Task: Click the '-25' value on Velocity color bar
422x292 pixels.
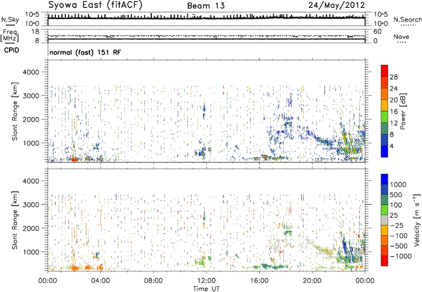Action: point(396,225)
